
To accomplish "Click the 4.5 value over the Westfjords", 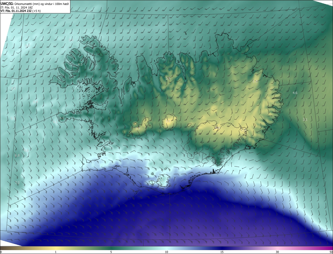I will [80, 64].
